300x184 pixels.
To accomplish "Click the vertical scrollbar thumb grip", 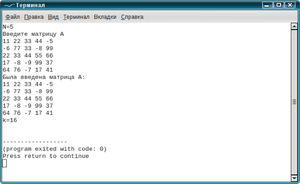I will (294, 102).
